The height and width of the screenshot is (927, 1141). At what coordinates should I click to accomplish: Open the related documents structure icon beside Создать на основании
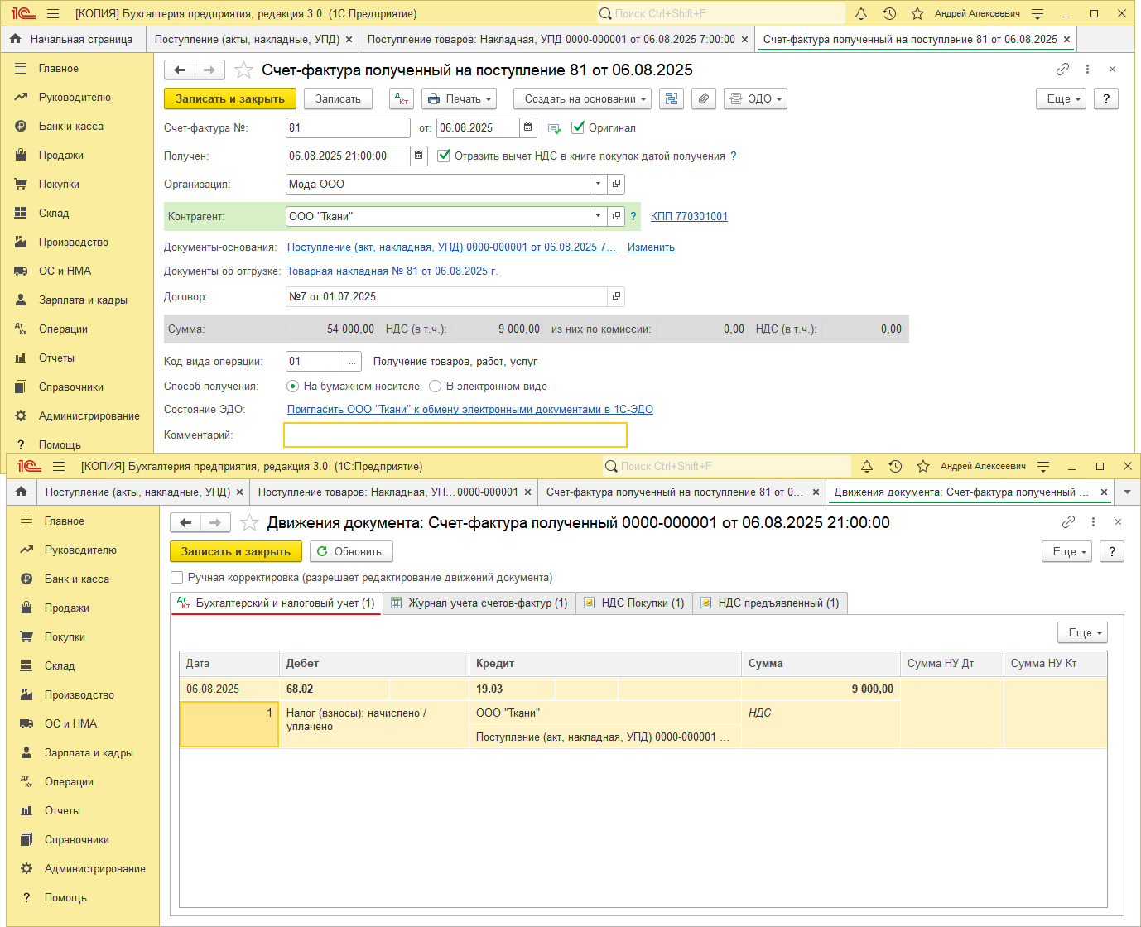point(672,98)
